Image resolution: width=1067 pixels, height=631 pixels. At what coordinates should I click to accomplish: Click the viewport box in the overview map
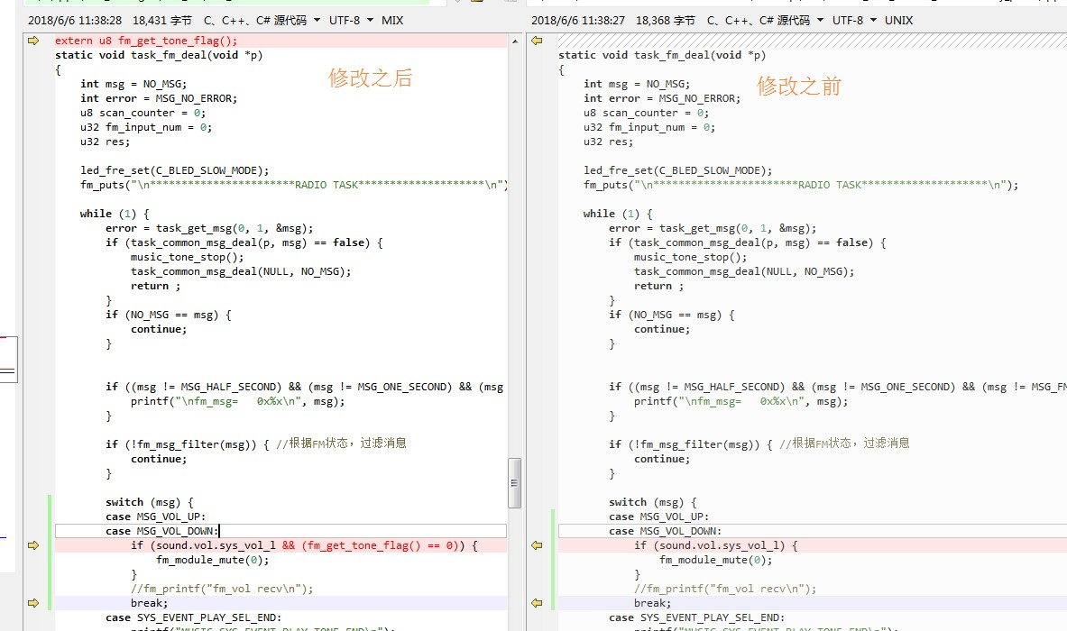tap(8, 359)
